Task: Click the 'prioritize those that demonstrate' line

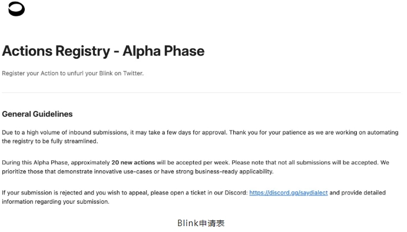Action: click(138, 172)
